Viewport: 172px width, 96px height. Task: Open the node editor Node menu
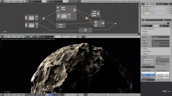21,37
